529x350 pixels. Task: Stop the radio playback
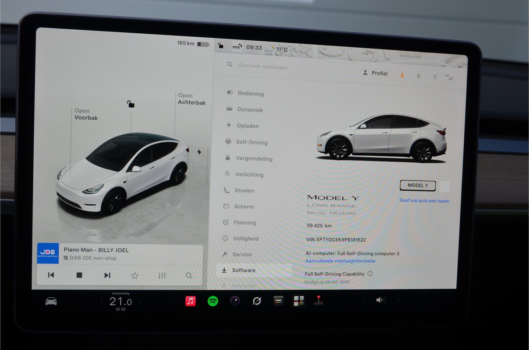79,275
